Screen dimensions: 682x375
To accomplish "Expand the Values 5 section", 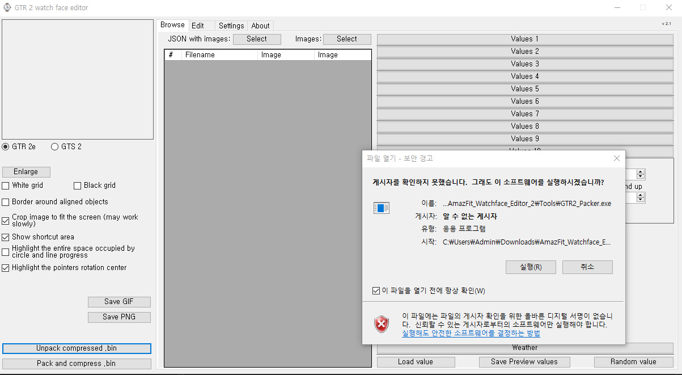I will pos(525,89).
